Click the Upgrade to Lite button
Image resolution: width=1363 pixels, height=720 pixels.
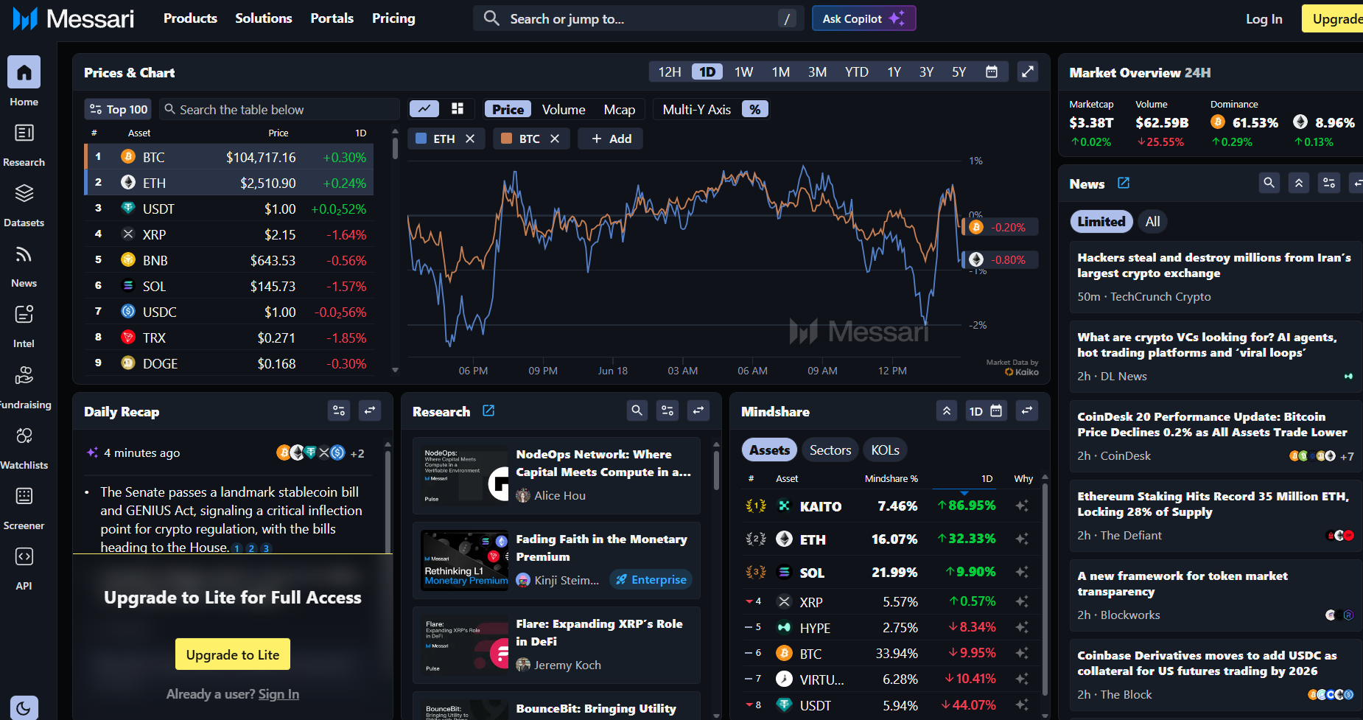(233, 654)
